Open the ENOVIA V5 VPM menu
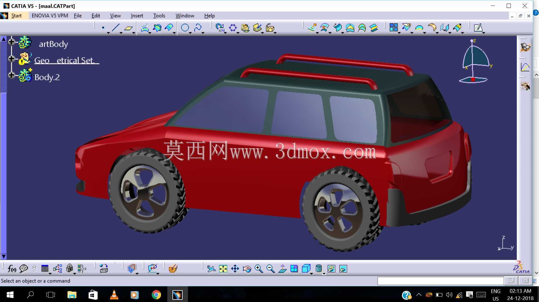Screen dimensions: 539x302 point(50,16)
